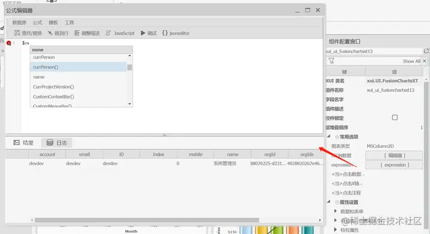
Task: Click the component name field xui_ui_fusionchartsxt13
Action: 373,51
